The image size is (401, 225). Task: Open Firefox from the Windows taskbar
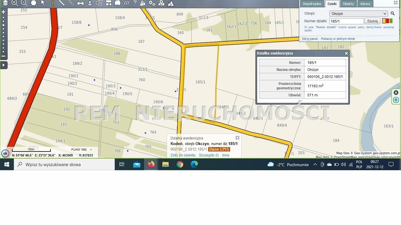pos(151,164)
